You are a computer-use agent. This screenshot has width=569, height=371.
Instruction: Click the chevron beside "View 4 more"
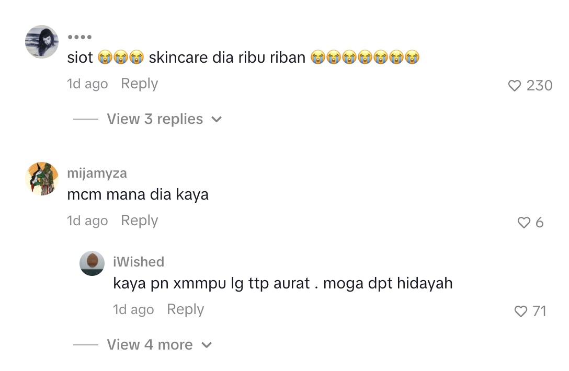coord(207,345)
